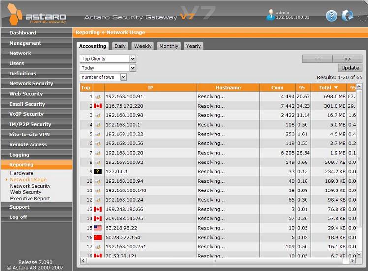The width and height of the screenshot is (368, 271).
Task: Click the local network icon for 192.168.100.1
Action: pos(98,125)
